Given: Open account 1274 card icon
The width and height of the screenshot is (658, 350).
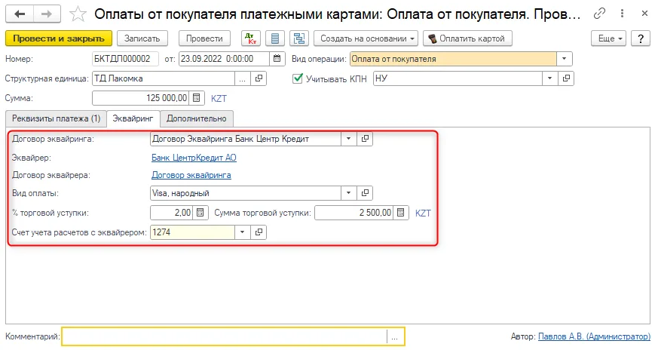Looking at the screenshot, I should (259, 232).
